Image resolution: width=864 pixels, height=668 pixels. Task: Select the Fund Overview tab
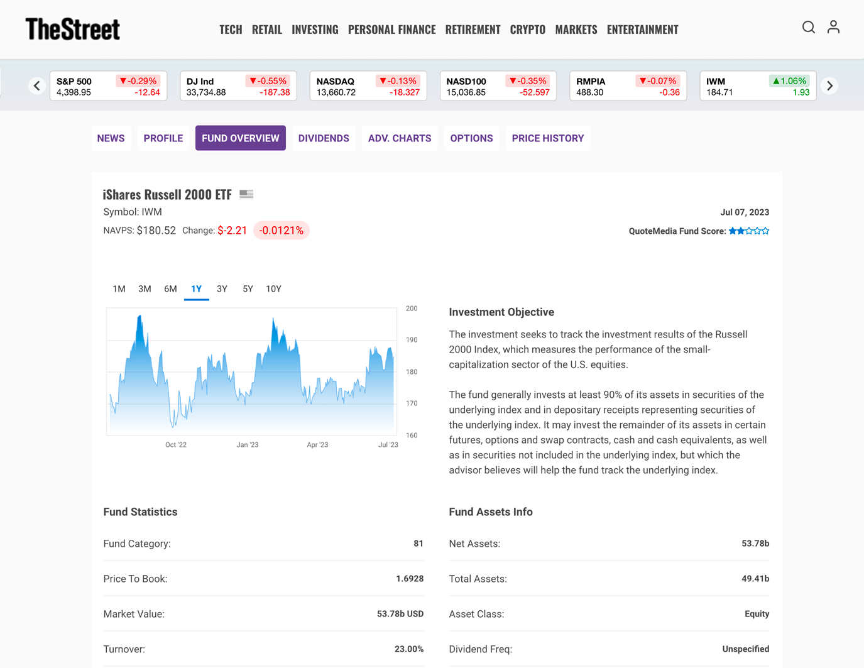[x=240, y=138]
